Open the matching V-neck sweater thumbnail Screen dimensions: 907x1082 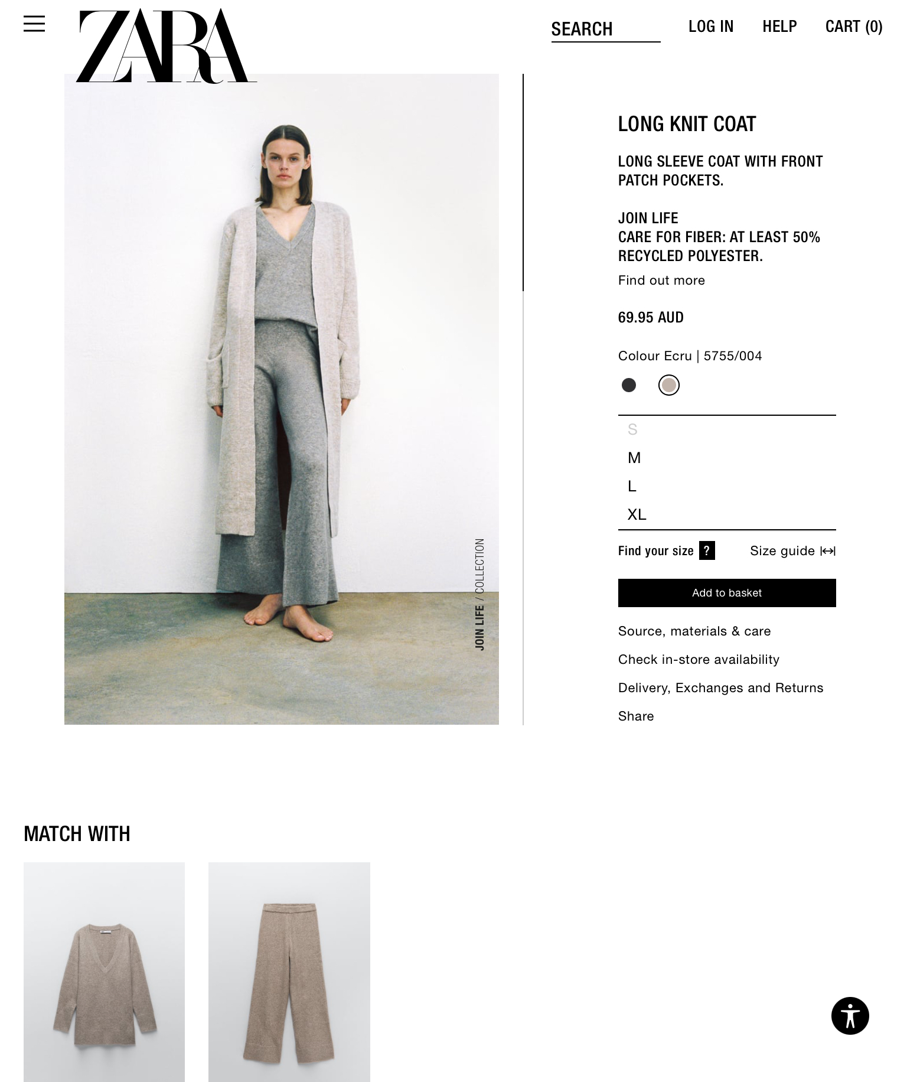[104, 972]
